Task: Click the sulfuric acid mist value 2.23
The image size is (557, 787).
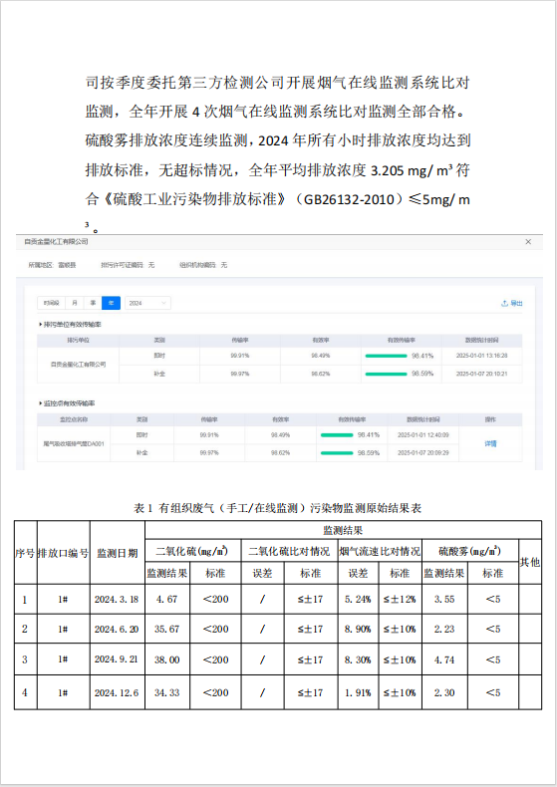Action: (x=444, y=630)
